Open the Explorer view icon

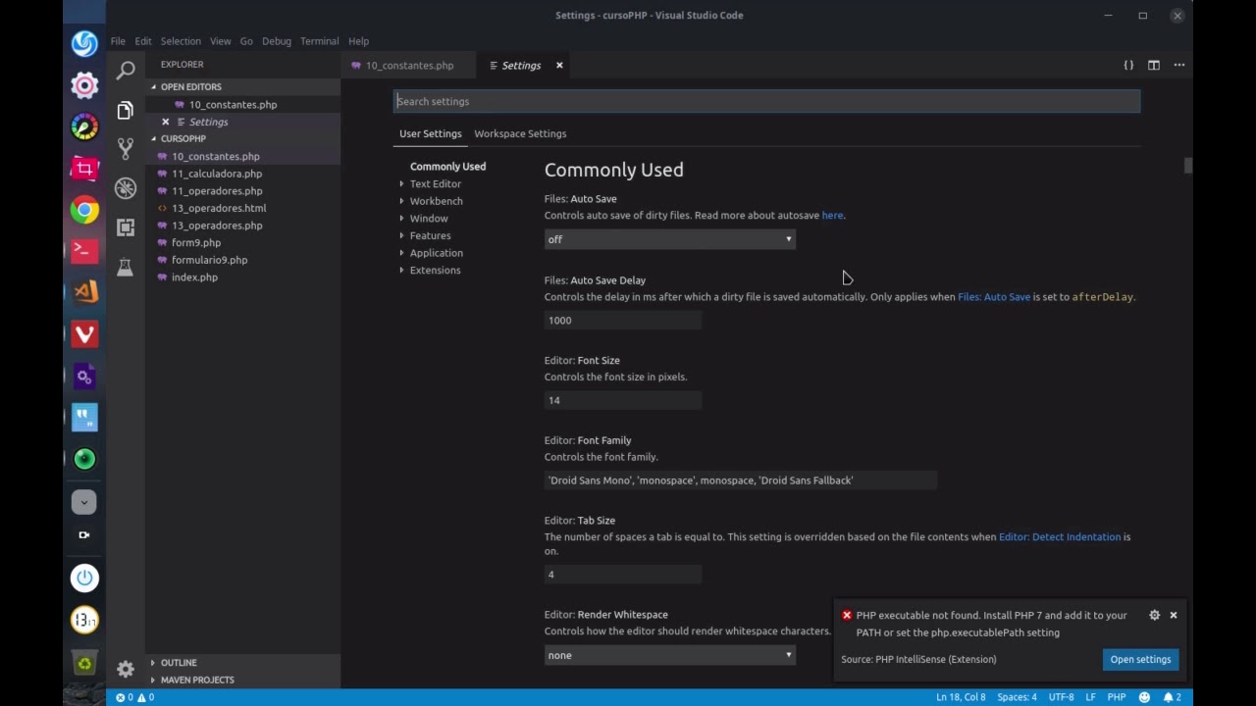(x=126, y=110)
